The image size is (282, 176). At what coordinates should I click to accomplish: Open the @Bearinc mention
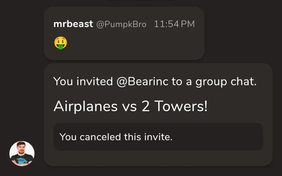143,81
